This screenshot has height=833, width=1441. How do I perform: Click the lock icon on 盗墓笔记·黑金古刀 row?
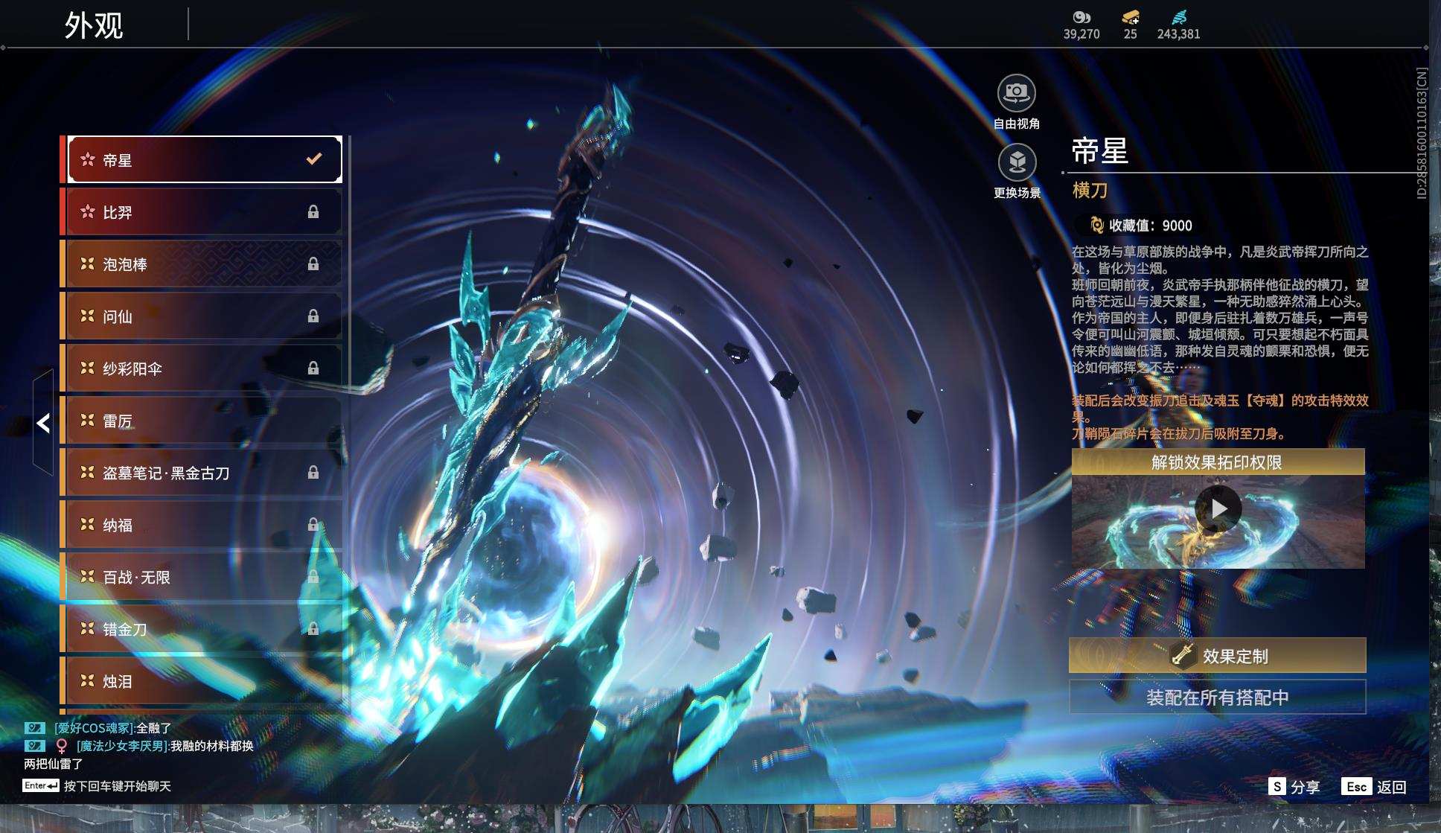313,473
